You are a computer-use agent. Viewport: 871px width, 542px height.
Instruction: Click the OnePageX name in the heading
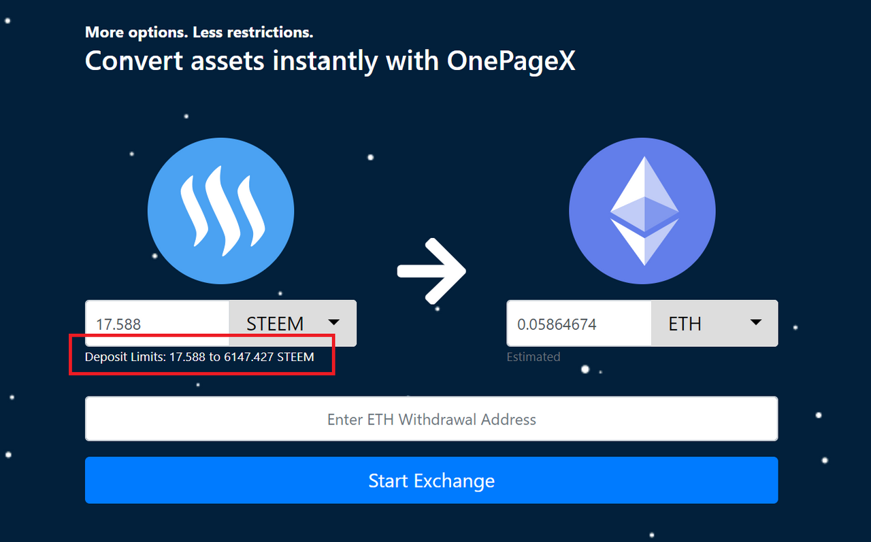pos(511,61)
